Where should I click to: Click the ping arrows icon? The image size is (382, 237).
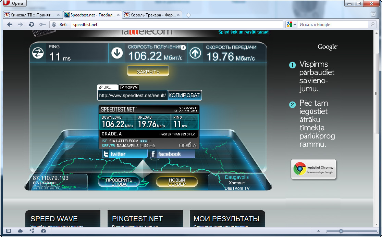tap(38, 53)
